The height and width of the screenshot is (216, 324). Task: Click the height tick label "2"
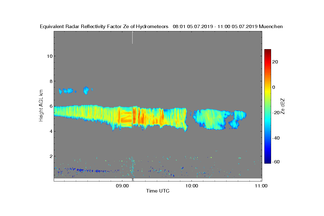51,156
